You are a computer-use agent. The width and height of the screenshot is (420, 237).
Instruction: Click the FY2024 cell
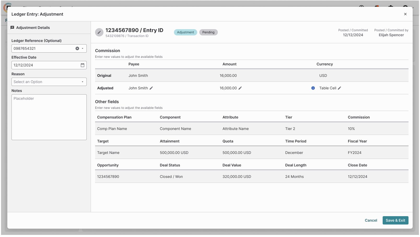pyautogui.click(x=355, y=153)
